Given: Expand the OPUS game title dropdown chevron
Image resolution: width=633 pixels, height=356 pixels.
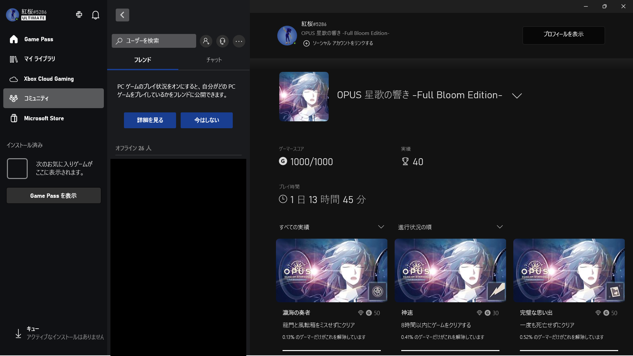Looking at the screenshot, I should click(517, 96).
